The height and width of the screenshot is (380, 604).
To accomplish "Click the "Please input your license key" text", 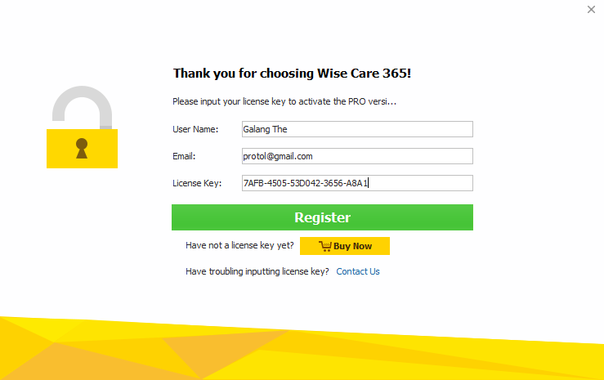I will pyautogui.click(x=284, y=102).
